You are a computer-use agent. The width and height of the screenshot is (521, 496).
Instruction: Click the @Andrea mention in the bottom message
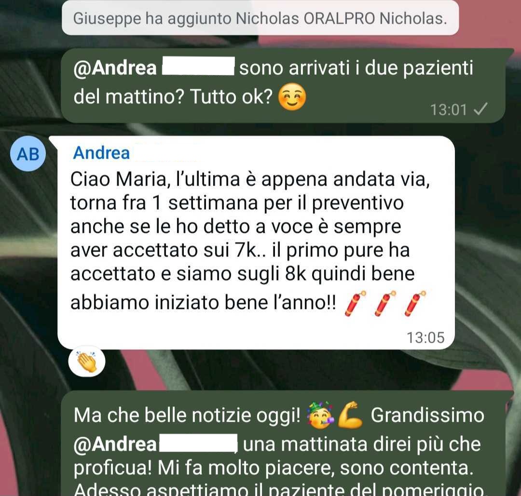pyautogui.click(x=115, y=444)
